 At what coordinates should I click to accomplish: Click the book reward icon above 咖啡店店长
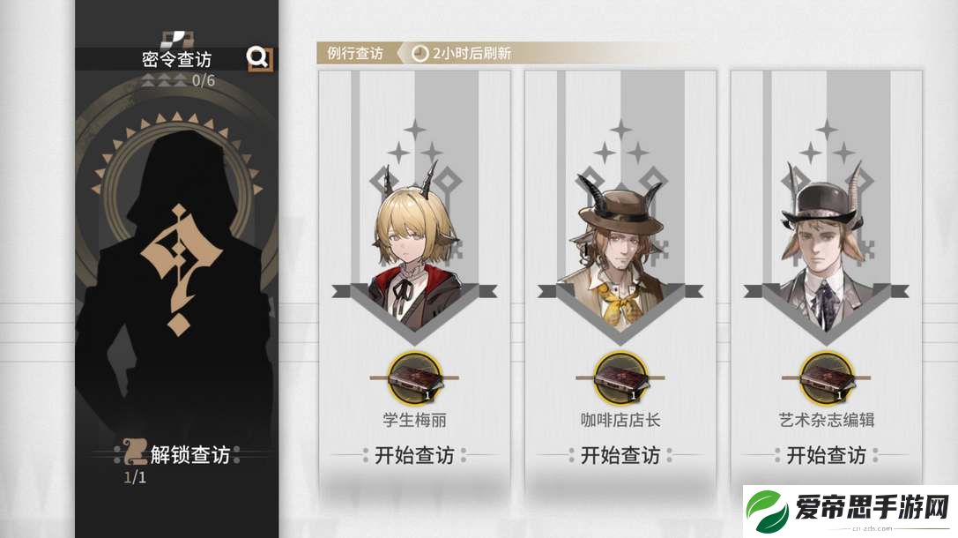620,377
